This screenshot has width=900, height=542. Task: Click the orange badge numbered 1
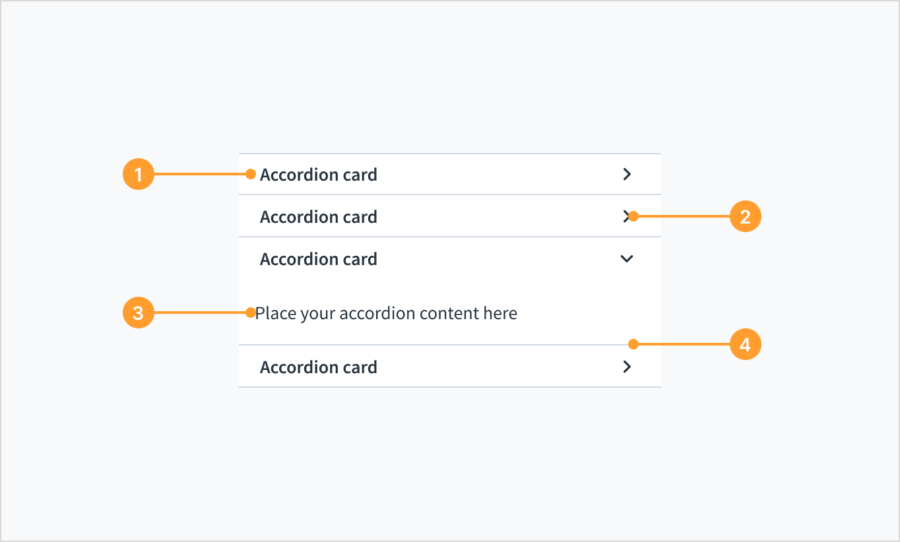pyautogui.click(x=138, y=175)
